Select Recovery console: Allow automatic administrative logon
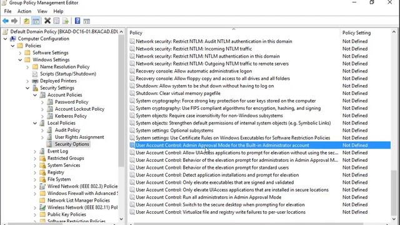The width and height of the screenshot is (400, 225). click(194, 71)
